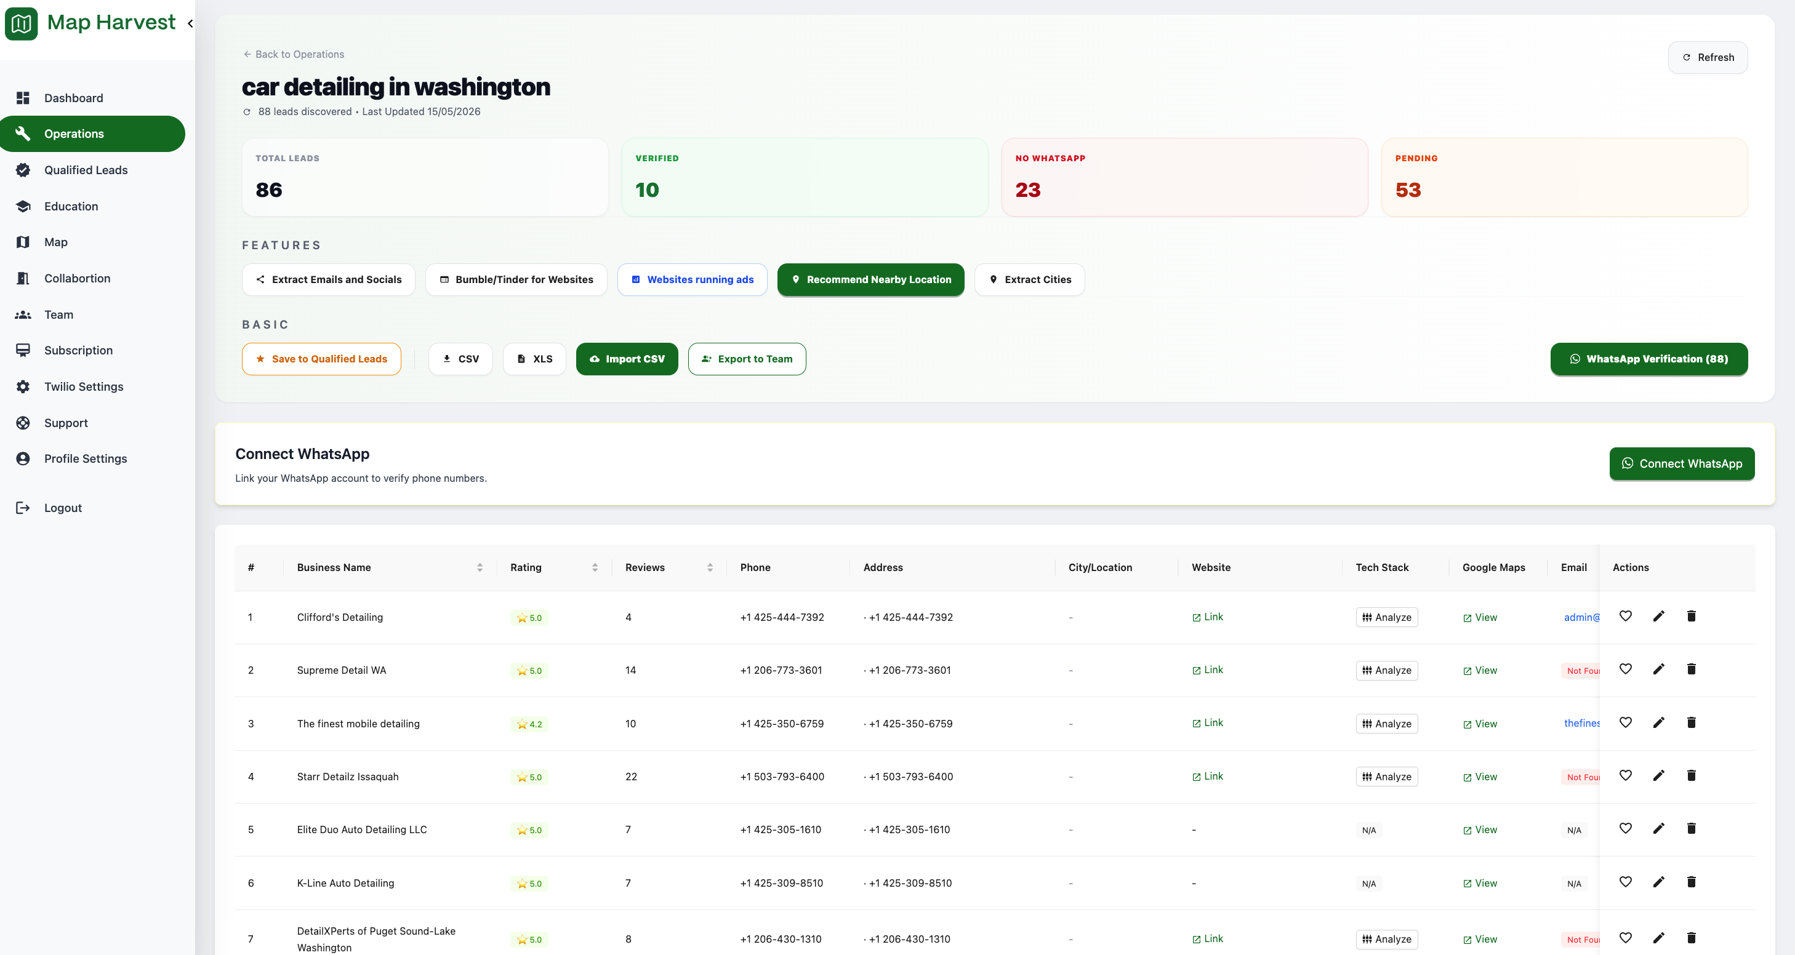
Task: Edit The finest mobile detailing row
Action: (1658, 722)
